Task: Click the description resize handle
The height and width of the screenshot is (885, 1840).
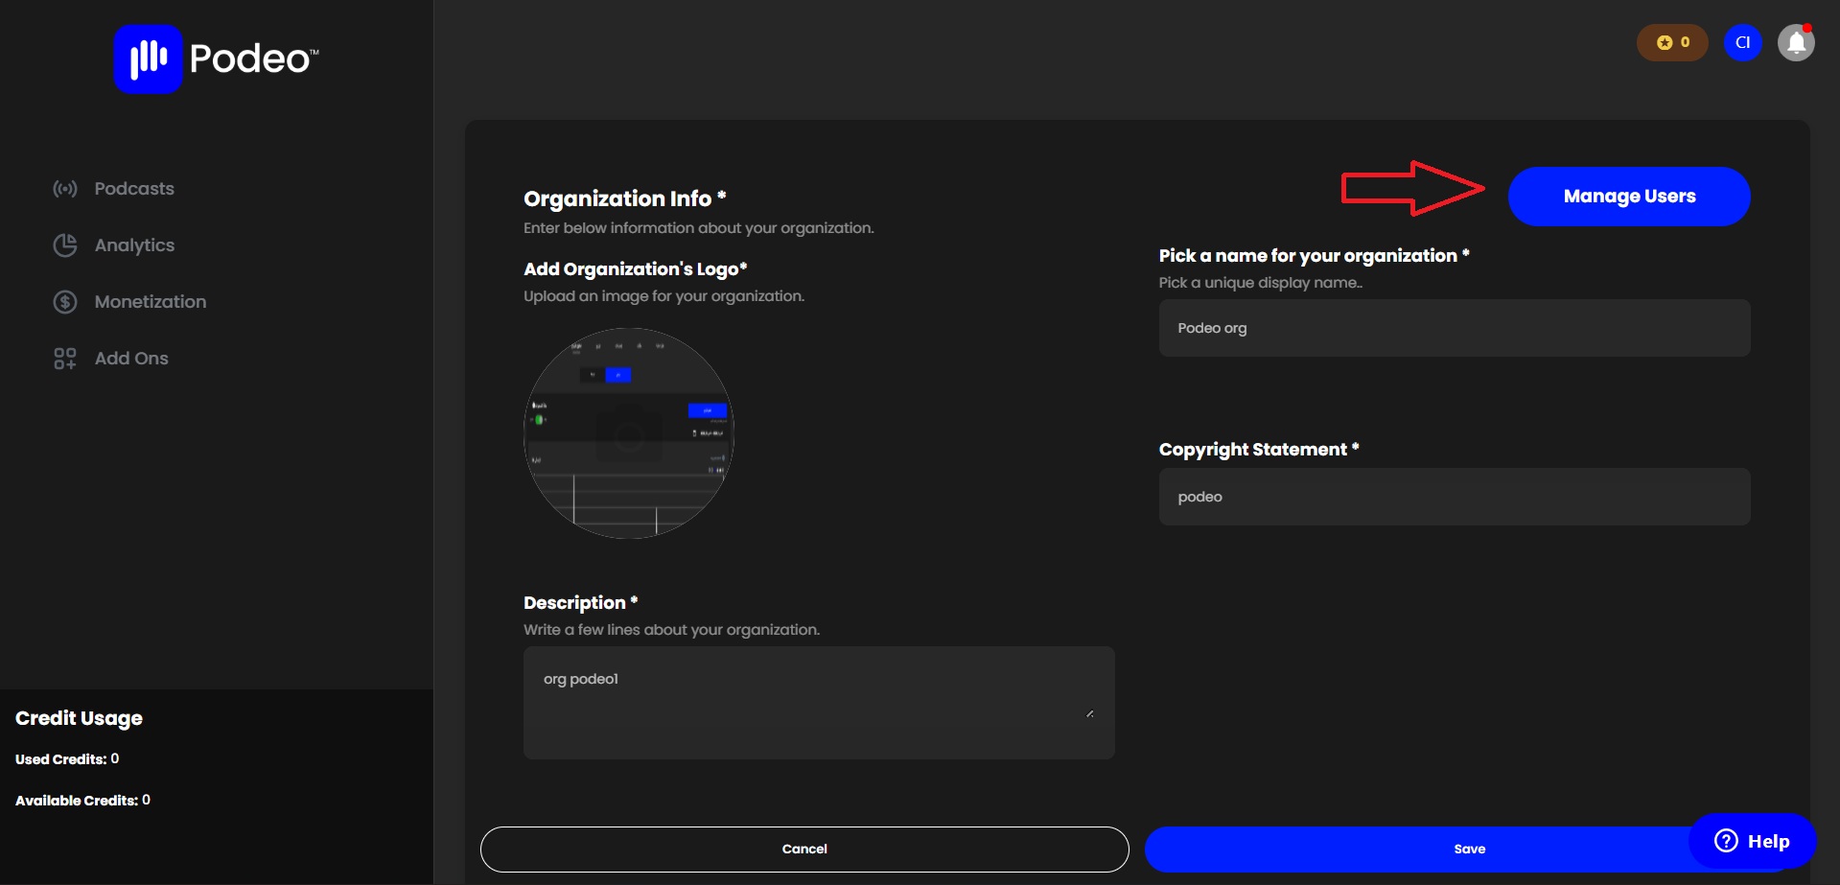Action: coord(1090,714)
